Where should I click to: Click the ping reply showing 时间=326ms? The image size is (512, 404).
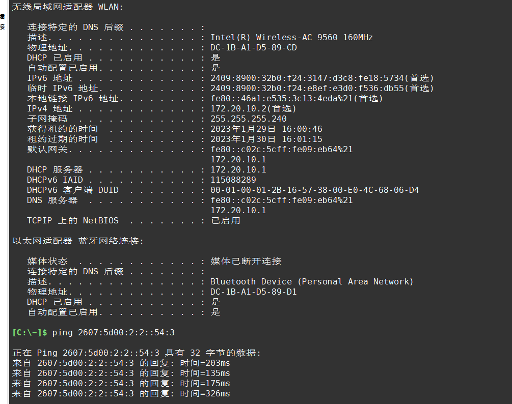click(x=121, y=394)
